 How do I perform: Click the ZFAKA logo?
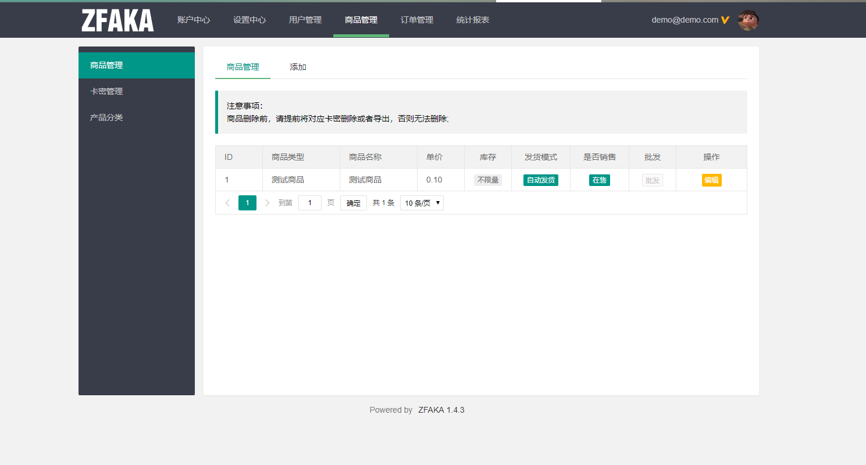pyautogui.click(x=117, y=20)
